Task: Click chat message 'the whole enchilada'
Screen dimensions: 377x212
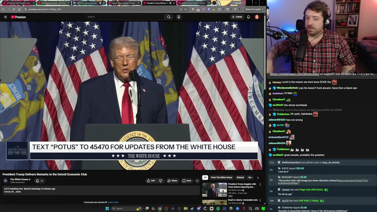Action: point(295,105)
